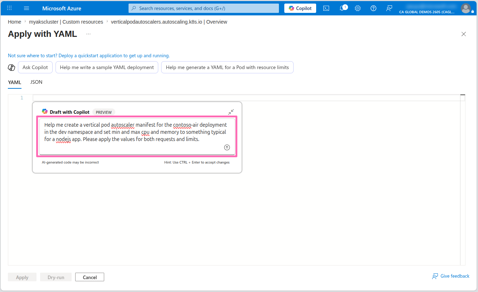Submit the prompt with the arrow button

pyautogui.click(x=227, y=147)
